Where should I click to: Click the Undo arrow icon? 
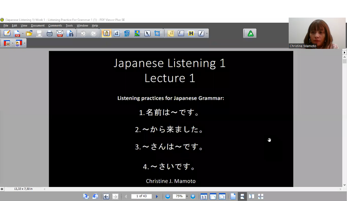pyautogui.click(x=83, y=33)
